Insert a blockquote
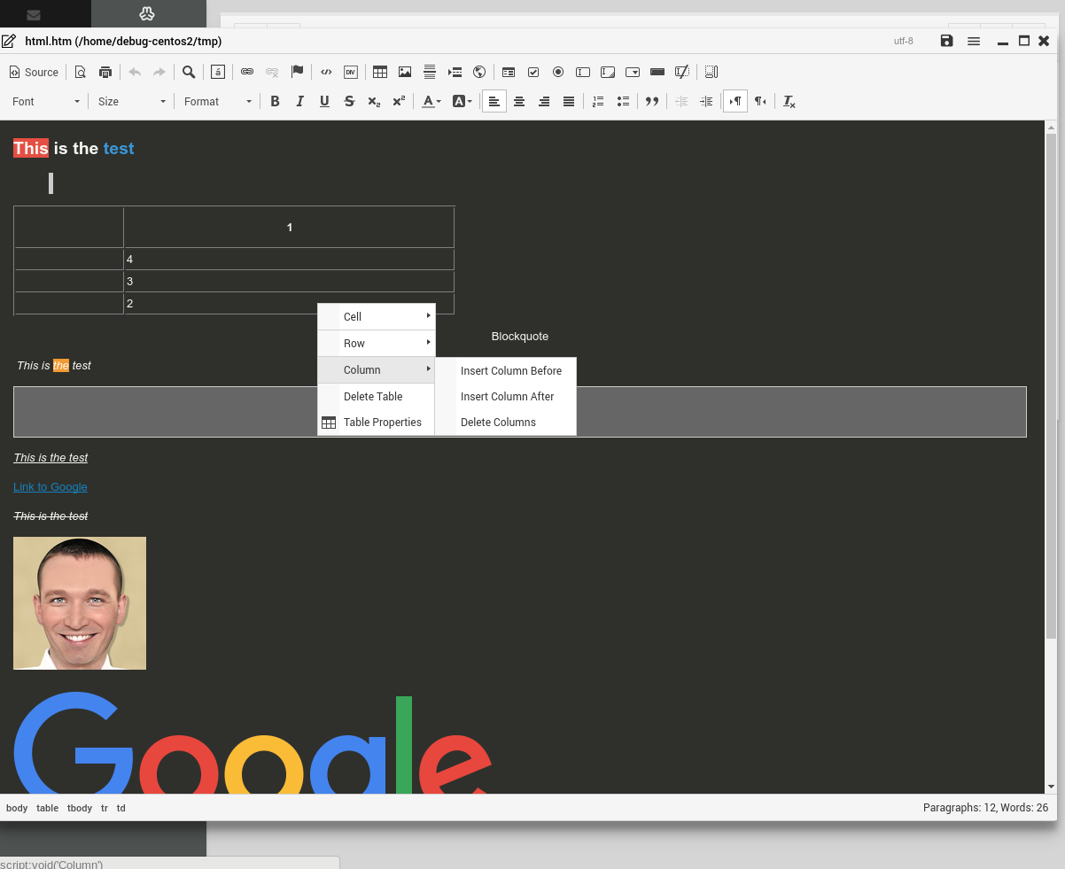The height and width of the screenshot is (869, 1065). pos(652,101)
